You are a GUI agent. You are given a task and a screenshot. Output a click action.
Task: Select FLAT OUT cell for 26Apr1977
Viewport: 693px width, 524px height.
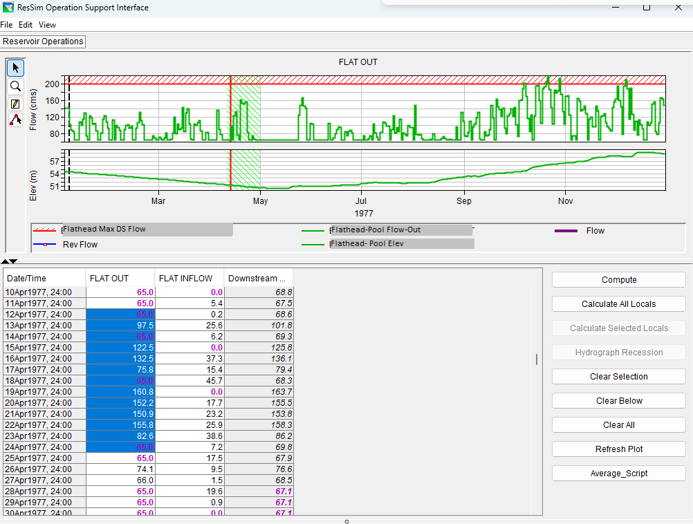pos(120,469)
